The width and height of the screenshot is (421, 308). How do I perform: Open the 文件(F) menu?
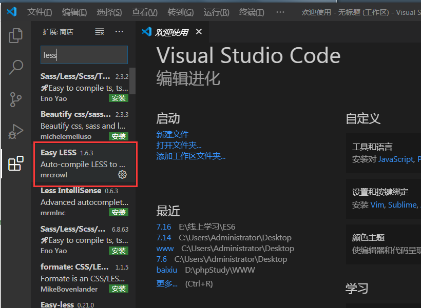click(x=40, y=12)
